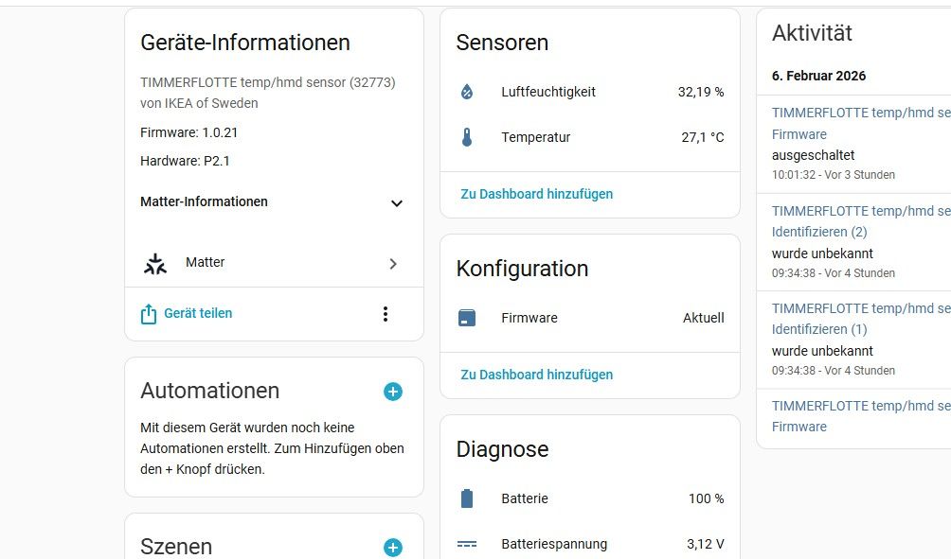951x559 pixels.
Task: Click the Matter logo icon
Action: 155,264
